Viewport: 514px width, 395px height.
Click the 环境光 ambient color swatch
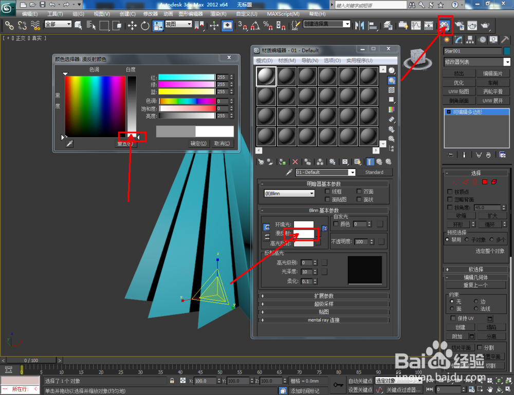(x=304, y=225)
